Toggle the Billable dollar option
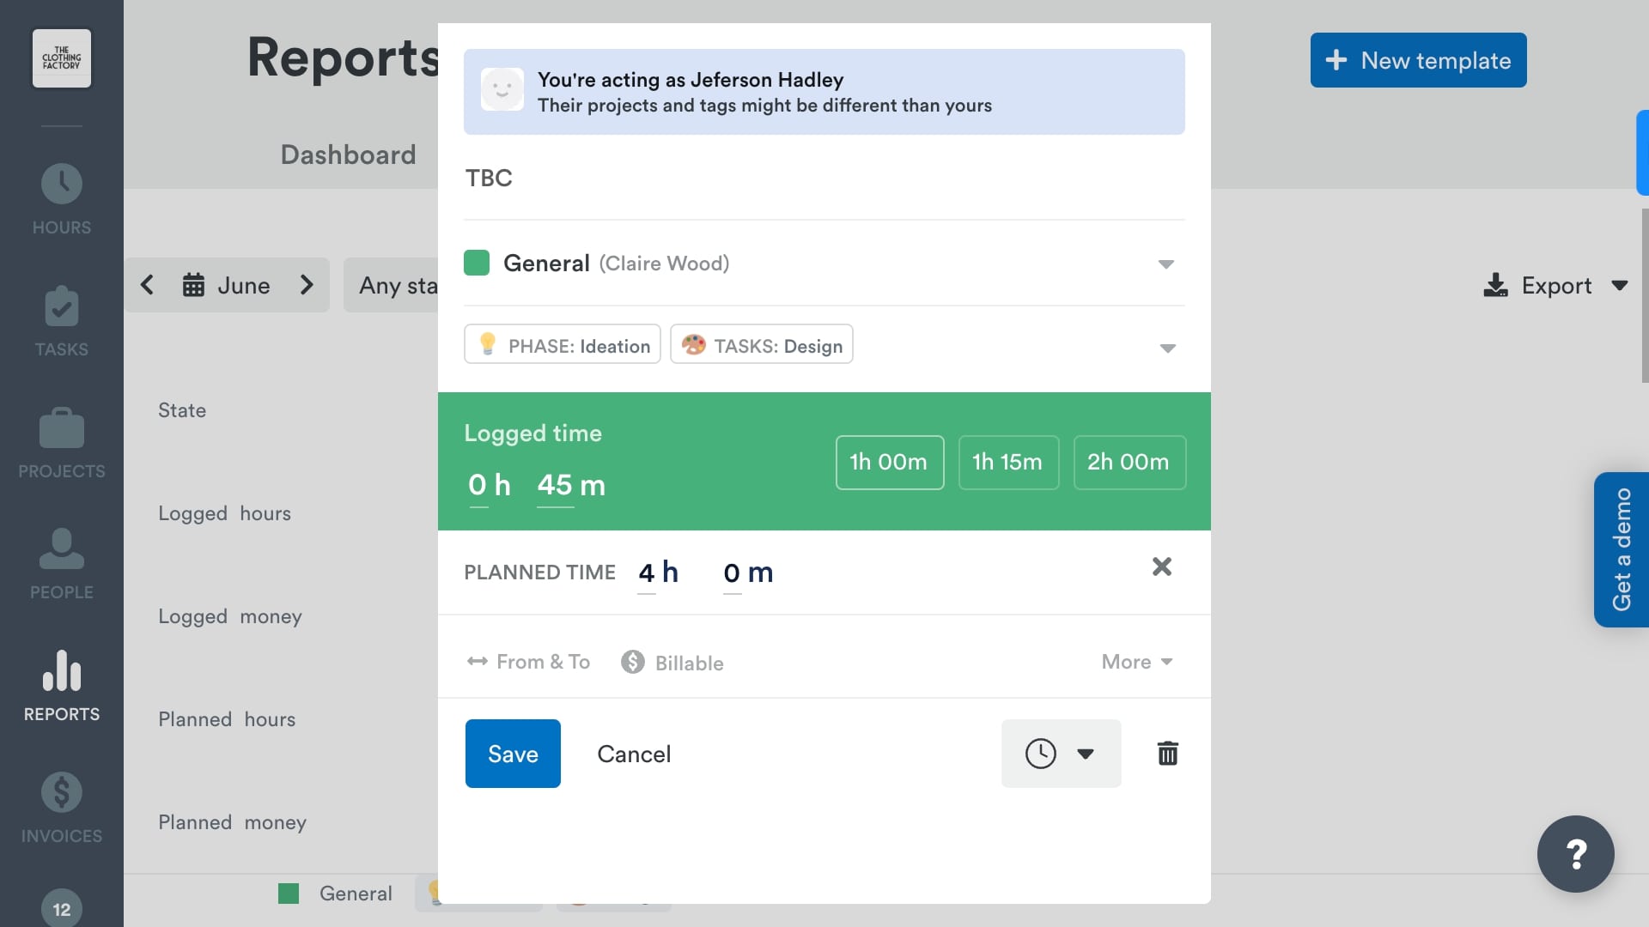This screenshot has height=927, width=1649. pos(672,662)
